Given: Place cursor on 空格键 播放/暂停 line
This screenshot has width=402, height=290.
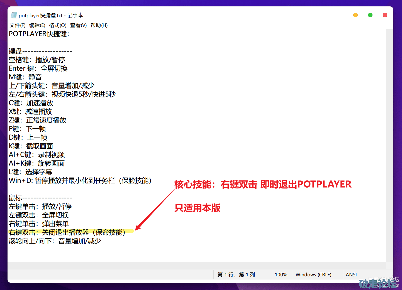Looking at the screenshot, I should 37,60.
